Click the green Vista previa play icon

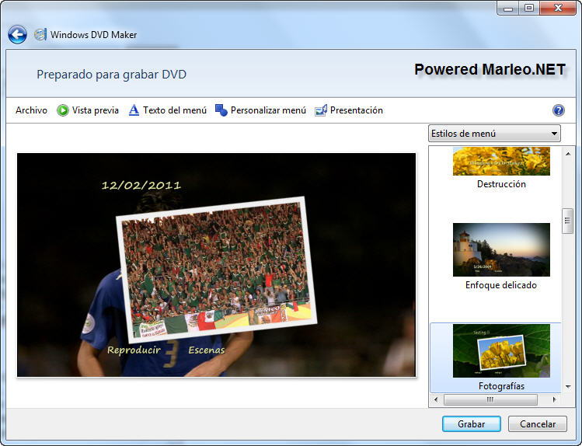(62, 110)
